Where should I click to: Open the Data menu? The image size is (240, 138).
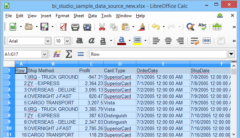[92, 16]
